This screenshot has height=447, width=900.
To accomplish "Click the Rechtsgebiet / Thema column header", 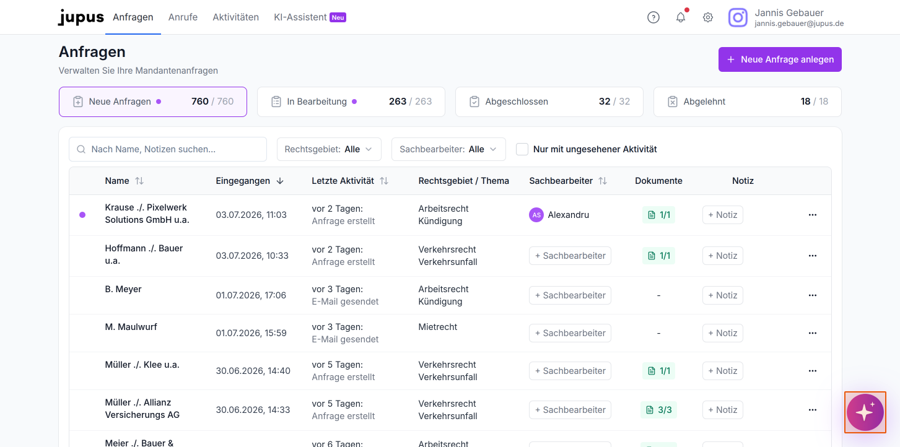I will coord(464,181).
